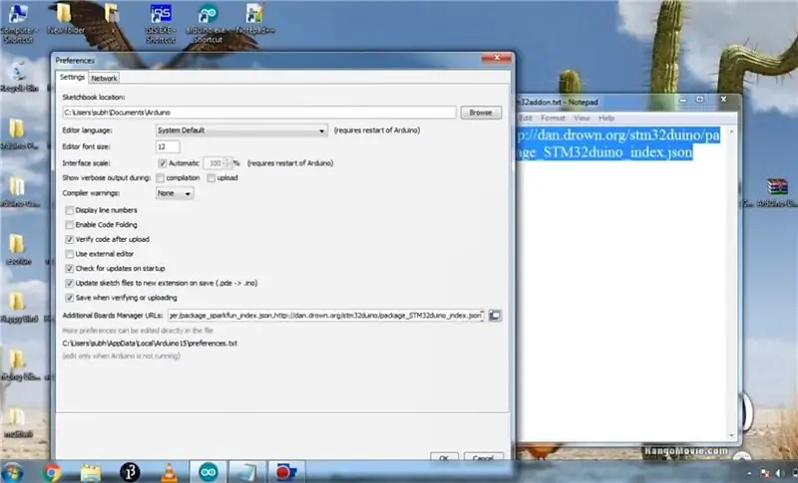Screen dimensions: 798x483
Task: Switch to Notepad window in the taskbar
Action: [x=246, y=472]
